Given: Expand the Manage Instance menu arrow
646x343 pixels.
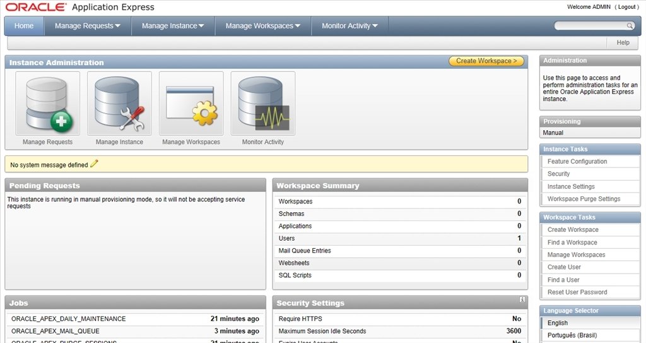Looking at the screenshot, I should pyautogui.click(x=201, y=26).
